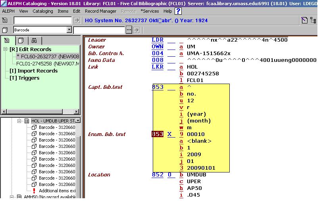This screenshot has height=201, width=321.
Task: Select [I] Import Records in the tree
Action: [34, 71]
